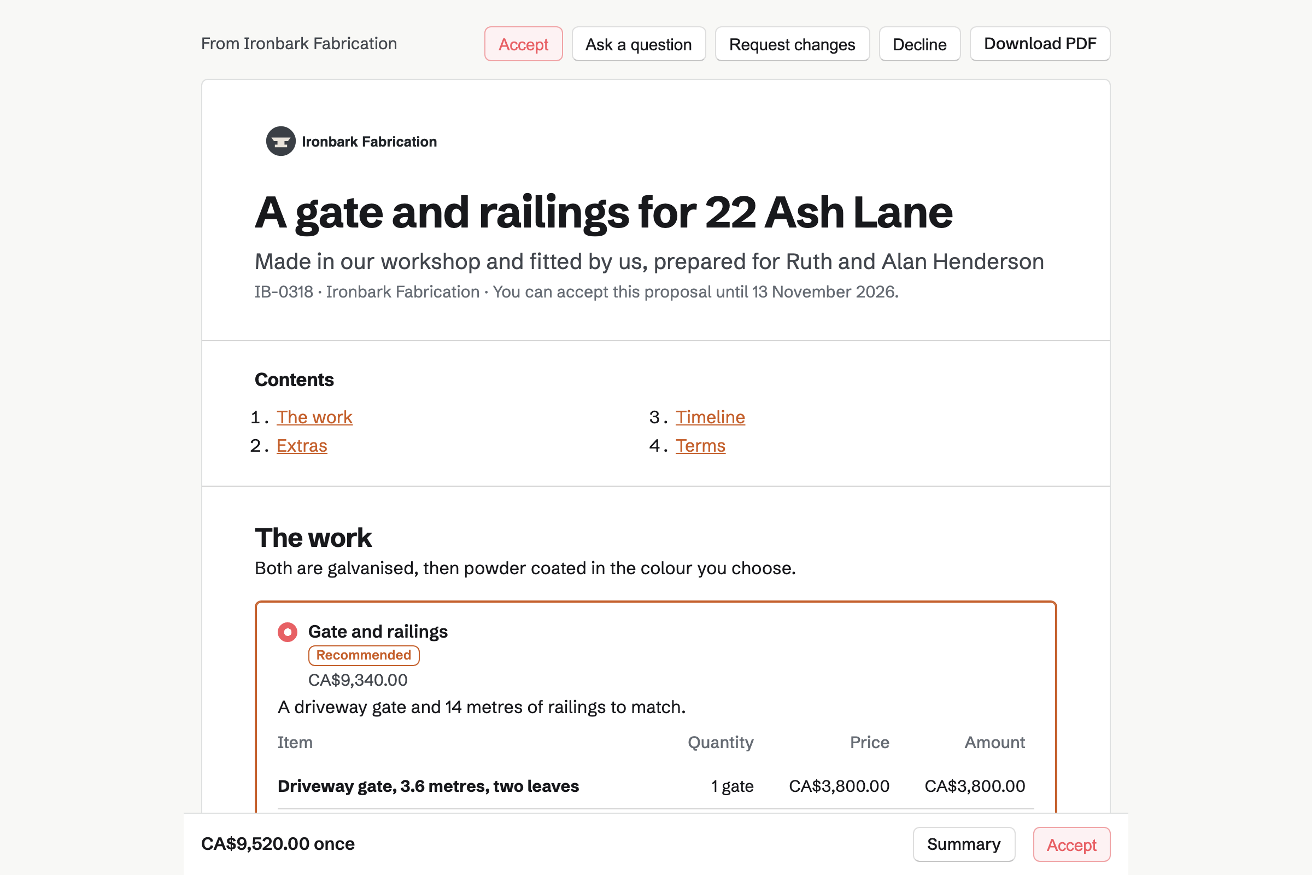Click the Driveway gate, 3.6 metres item
The height and width of the screenshot is (875, 1312).
429,786
